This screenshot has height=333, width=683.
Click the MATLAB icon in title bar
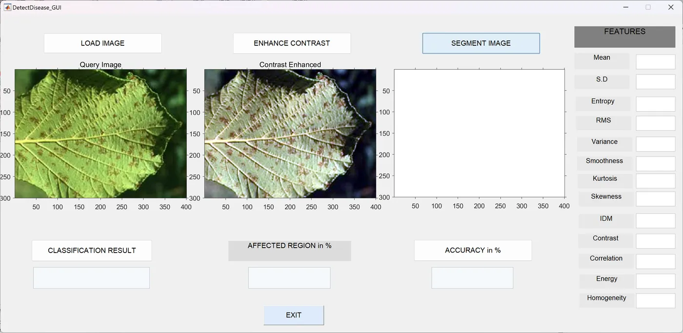(7, 7)
